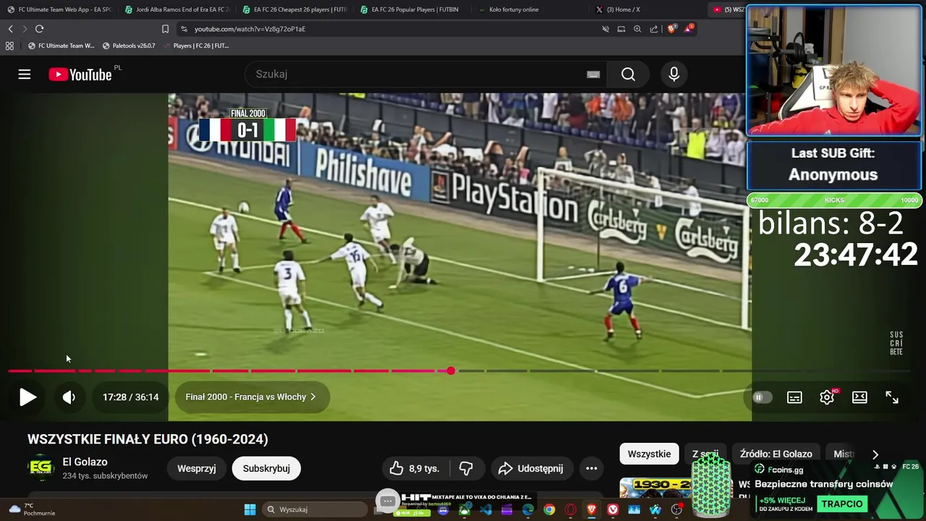
Task: Select the Wszystkie filter chip
Action: coord(649,454)
